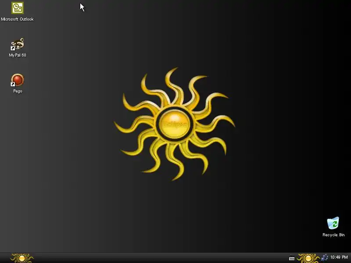Click the blue bubbles tray icon
Viewport: 351px width, 263px height.
325,258
